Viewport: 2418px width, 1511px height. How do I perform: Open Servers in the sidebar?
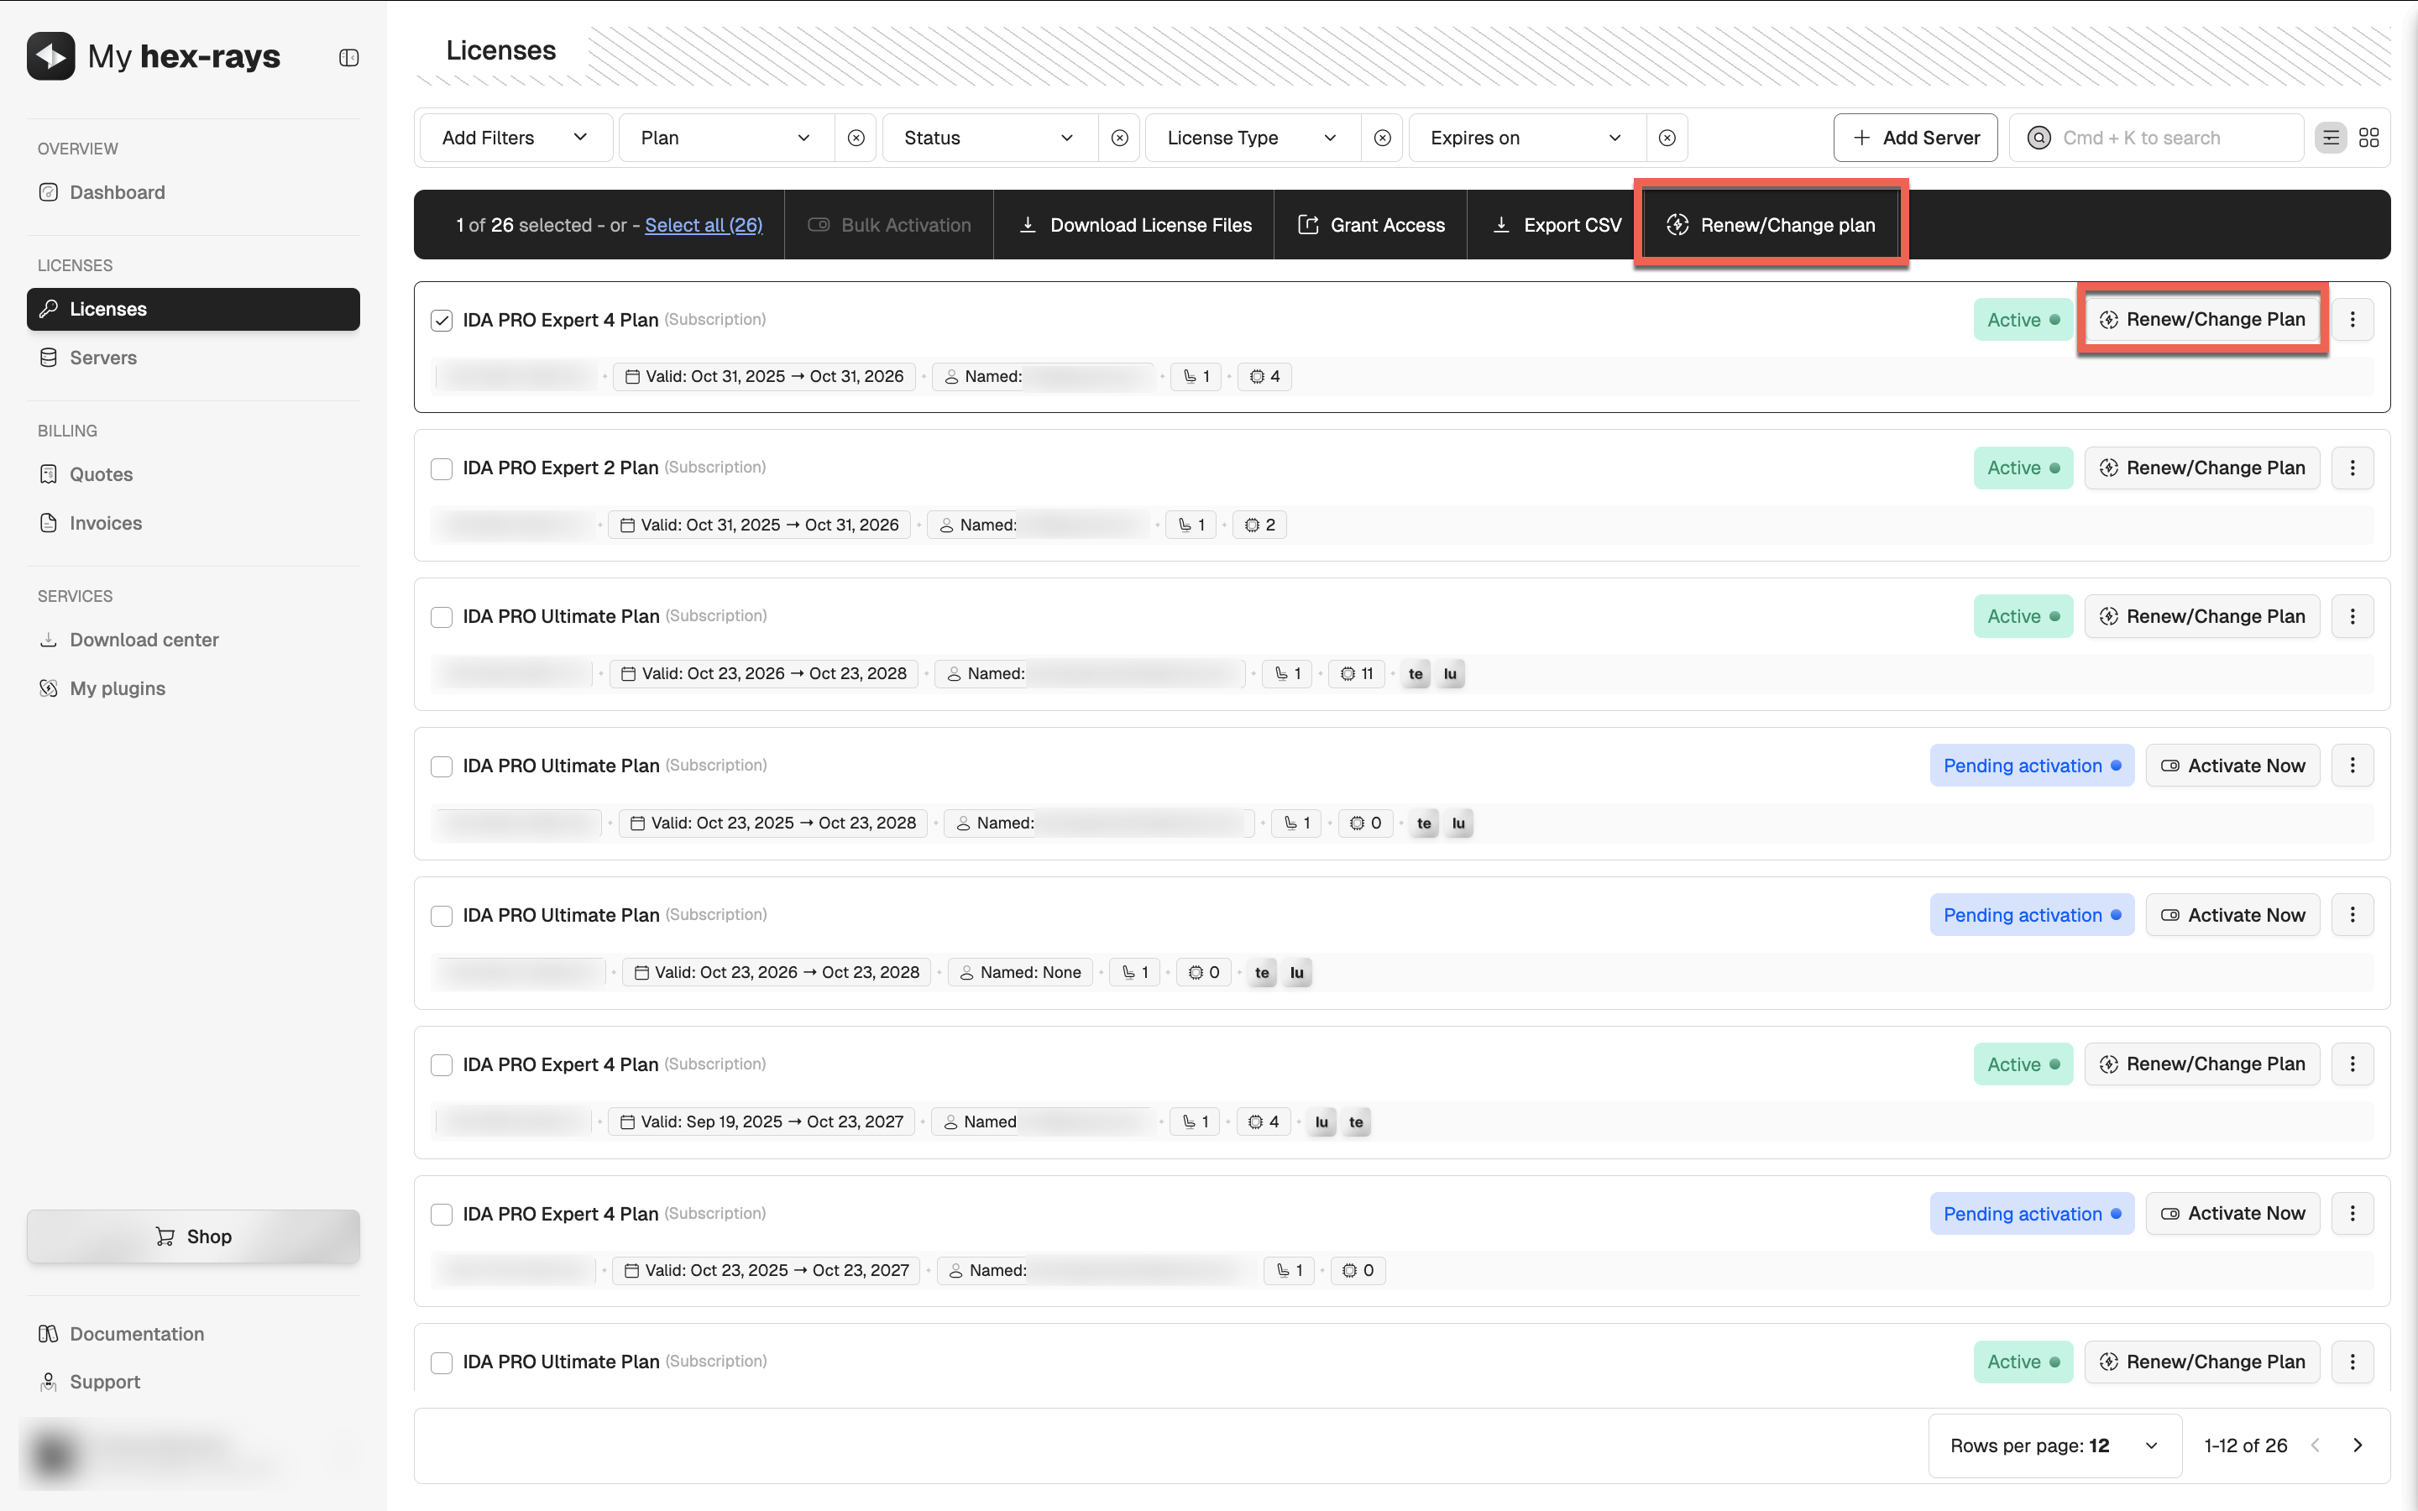103,358
